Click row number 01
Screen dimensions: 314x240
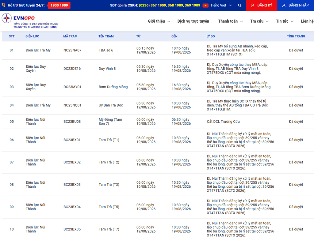point(12,50)
